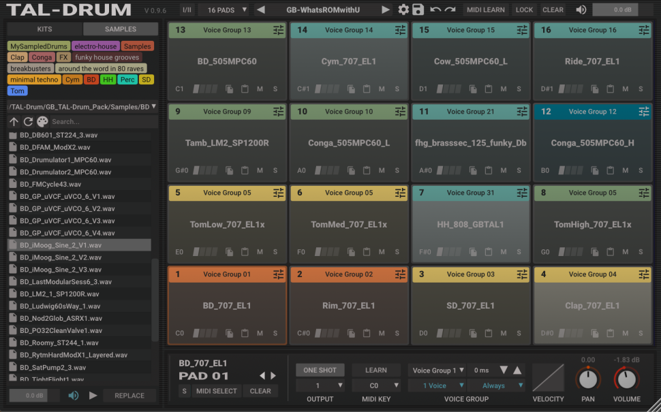Click the color palette icon in browser
The height and width of the screenshot is (412, 661).
click(43, 121)
